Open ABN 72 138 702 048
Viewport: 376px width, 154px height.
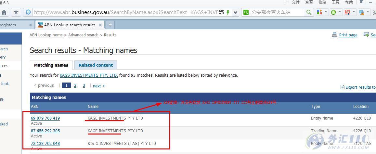(x=45, y=144)
